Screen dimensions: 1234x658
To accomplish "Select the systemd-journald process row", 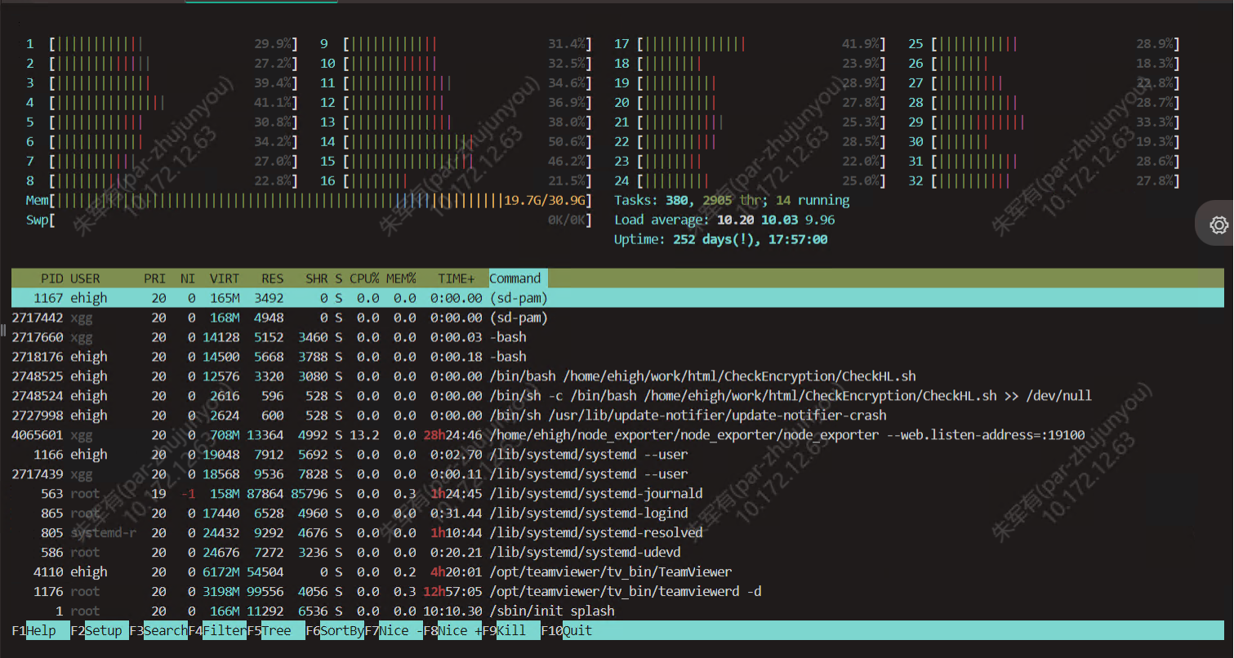I will coord(617,494).
